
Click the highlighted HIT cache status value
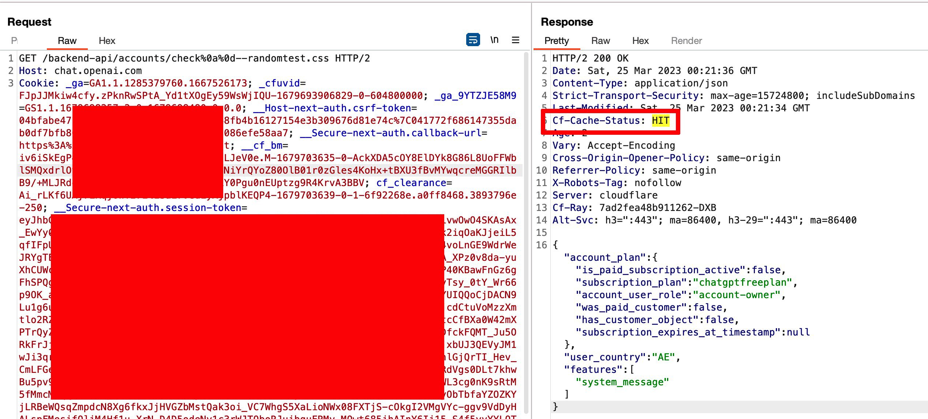pyautogui.click(x=661, y=120)
